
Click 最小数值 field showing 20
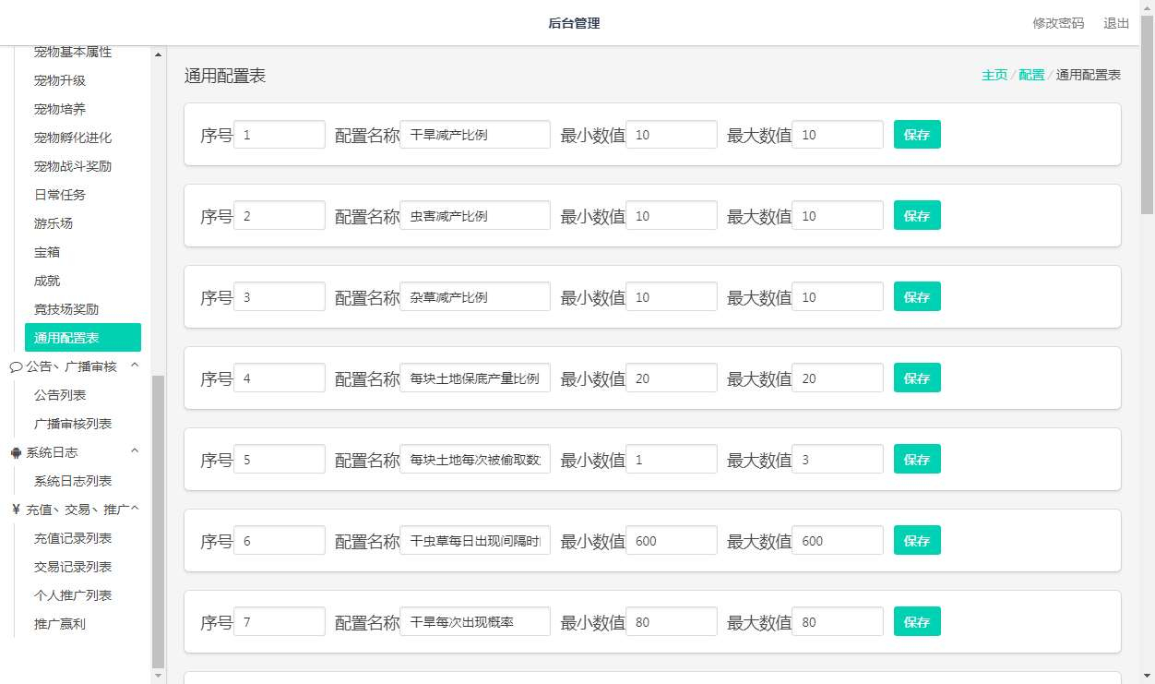pos(672,378)
